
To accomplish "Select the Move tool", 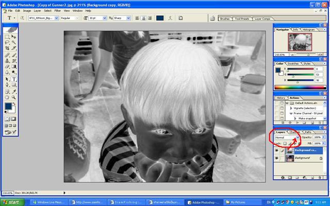I will click(14, 37).
